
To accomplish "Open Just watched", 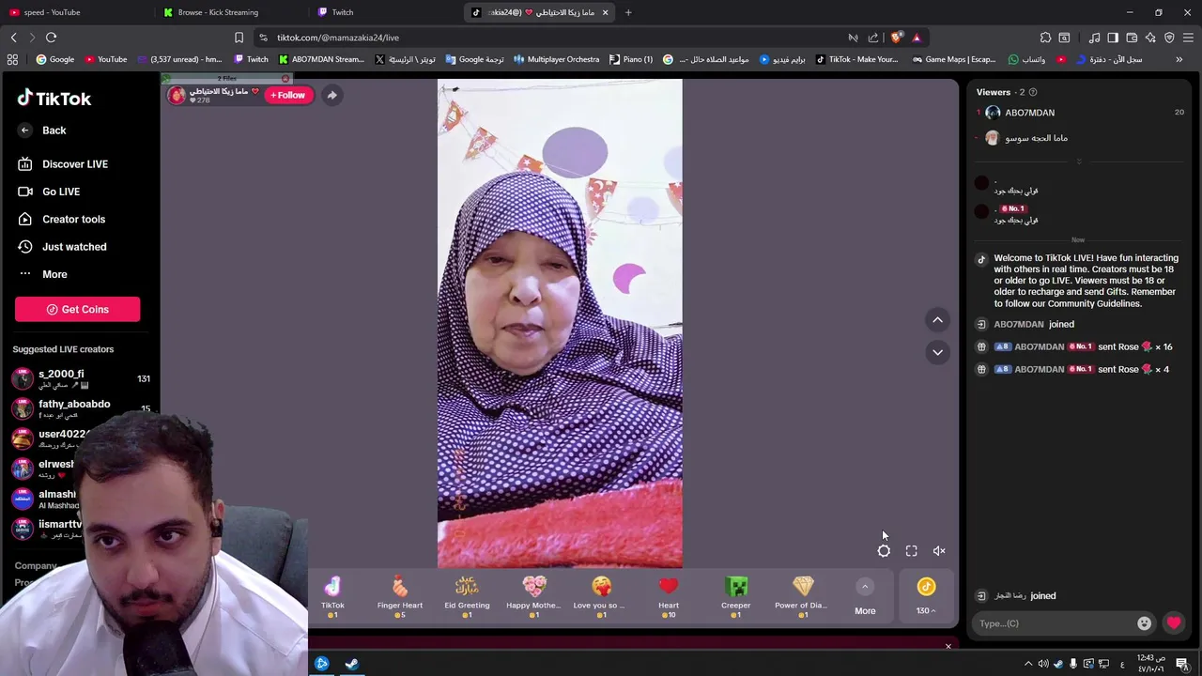I will (x=63, y=247).
